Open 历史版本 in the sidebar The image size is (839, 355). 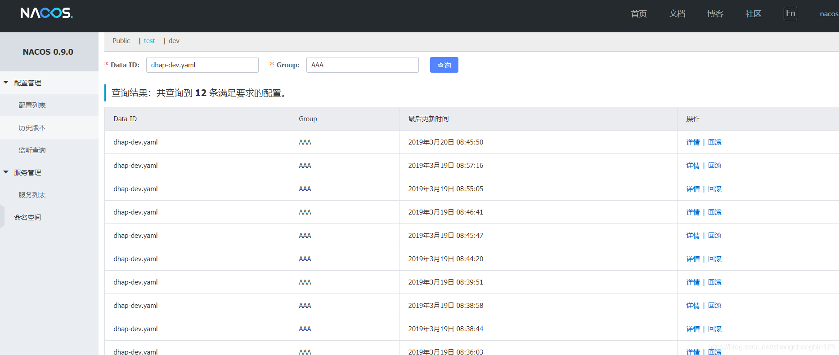click(32, 128)
